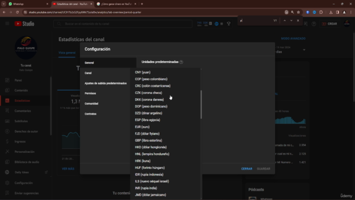Click the help icon beside Unidades predeterminadas
Viewport: 355px width, 200px height.
pyautogui.click(x=181, y=62)
